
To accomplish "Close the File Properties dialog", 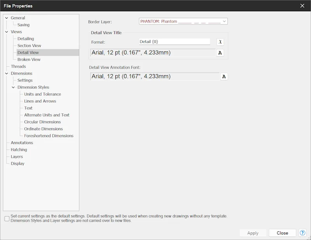I will pos(302,6).
